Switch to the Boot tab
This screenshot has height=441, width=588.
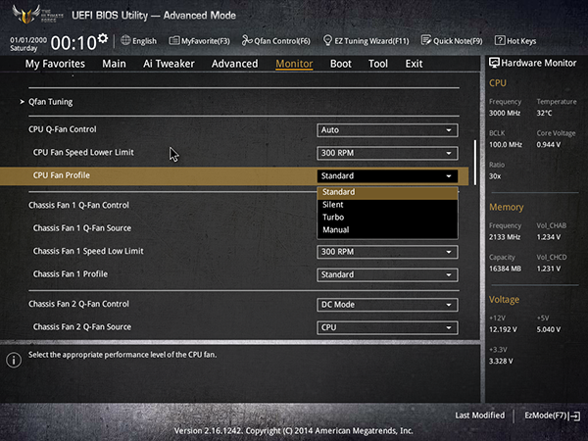coord(341,64)
